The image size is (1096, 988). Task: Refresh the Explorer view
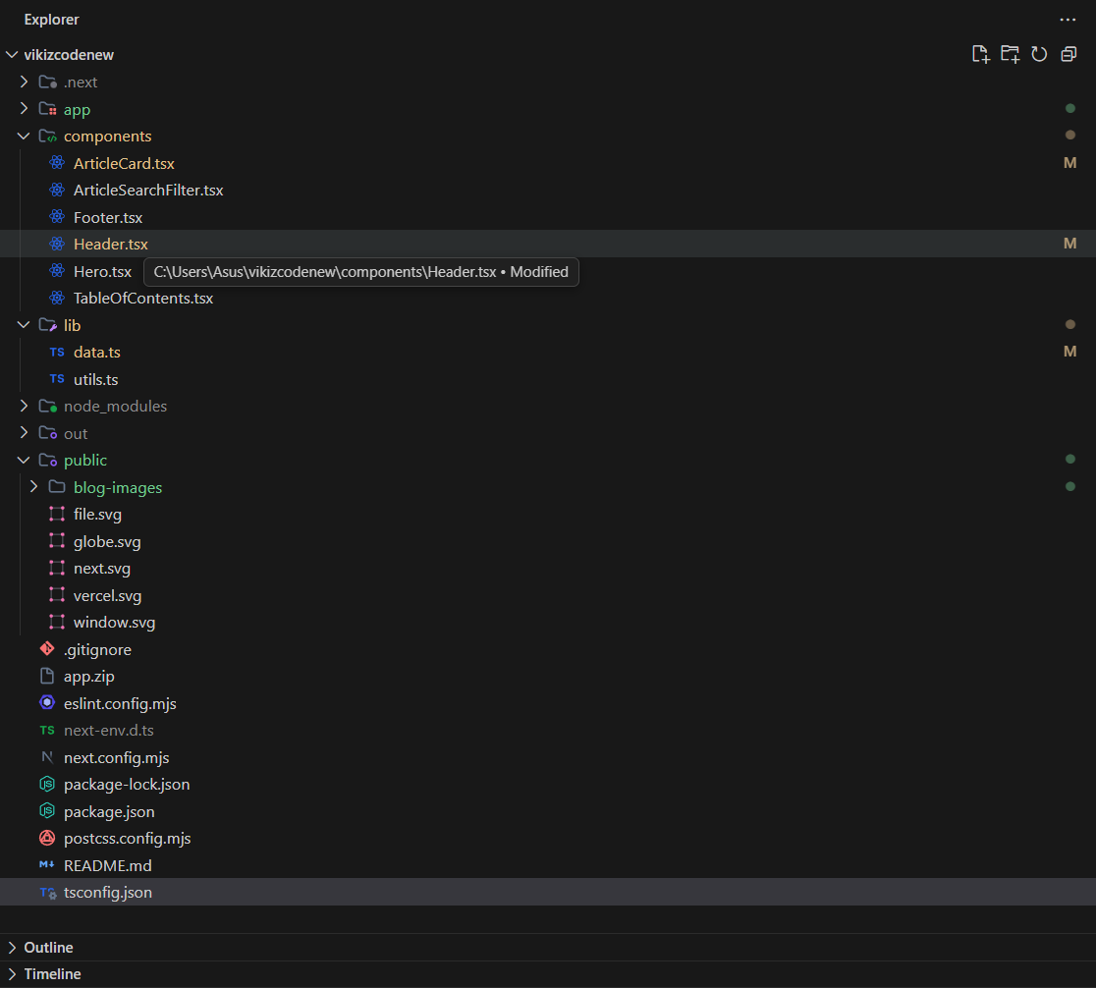point(1039,54)
